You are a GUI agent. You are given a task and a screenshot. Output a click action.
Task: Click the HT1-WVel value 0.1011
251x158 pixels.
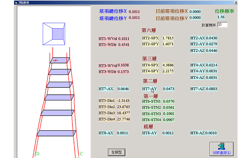(124, 39)
